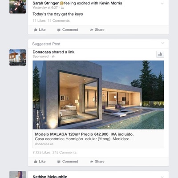Click friends audience icon near Yesterday at 6:27

click(x=62, y=8)
